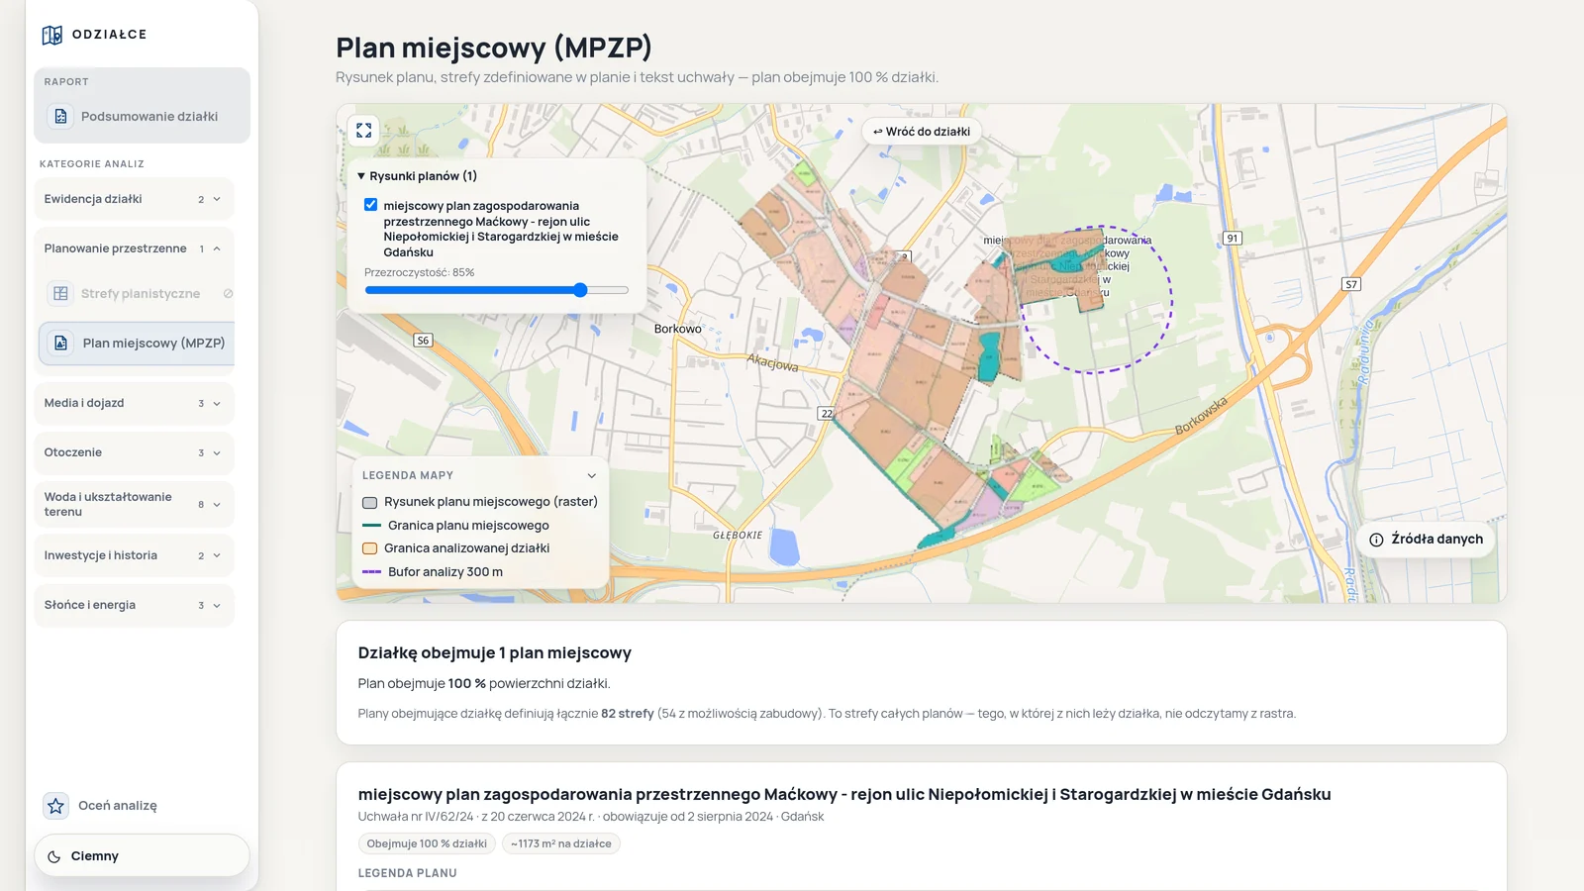The height and width of the screenshot is (891, 1584).
Task: Expand the Ewidencja działki category
Action: tap(134, 199)
